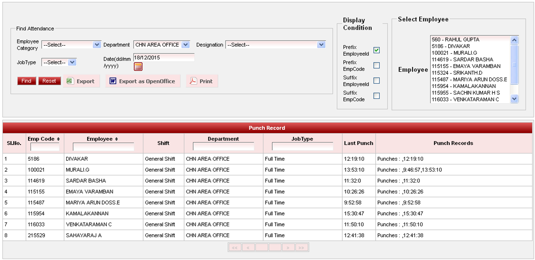
Task: Click the Find button
Action: click(27, 81)
